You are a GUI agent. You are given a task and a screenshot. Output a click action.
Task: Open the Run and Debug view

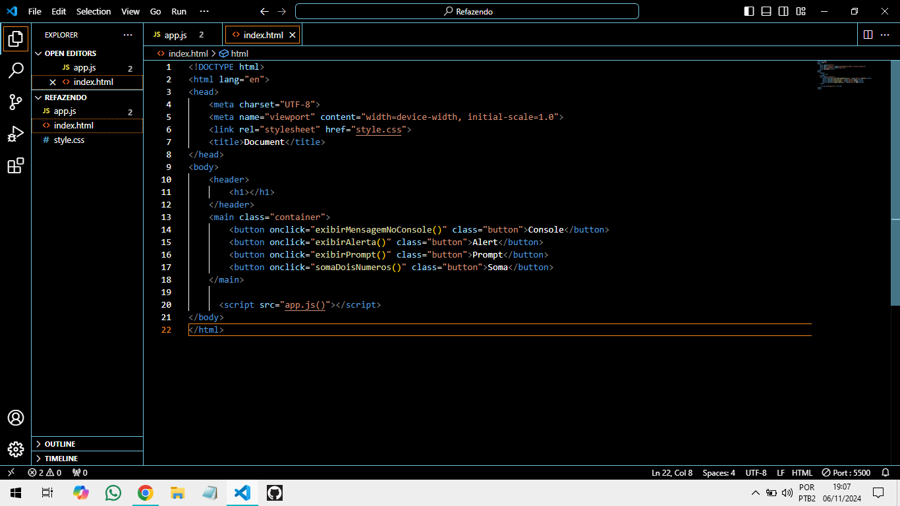[16, 134]
